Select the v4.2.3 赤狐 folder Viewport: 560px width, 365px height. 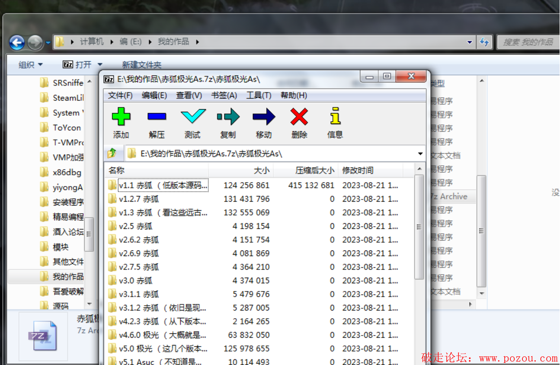tap(158, 321)
